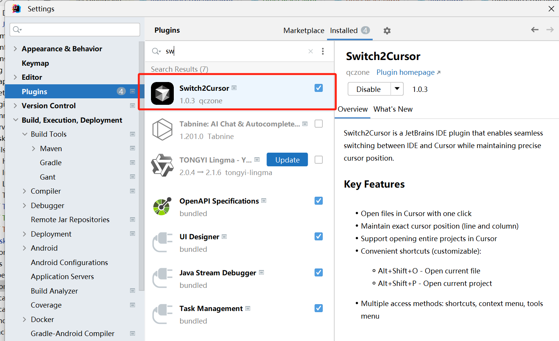Screen dimensions: 559x341
Task: Click the OpenAPI Specifications plugin icon
Action: pyautogui.click(x=162, y=207)
